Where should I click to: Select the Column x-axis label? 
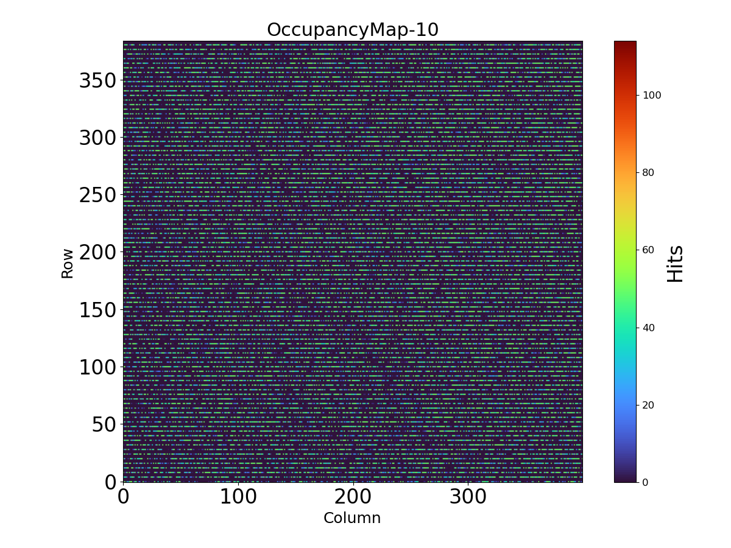coord(352,518)
